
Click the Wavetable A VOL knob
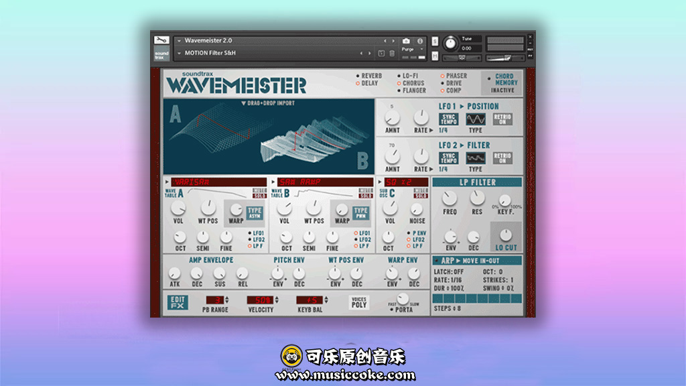click(178, 208)
